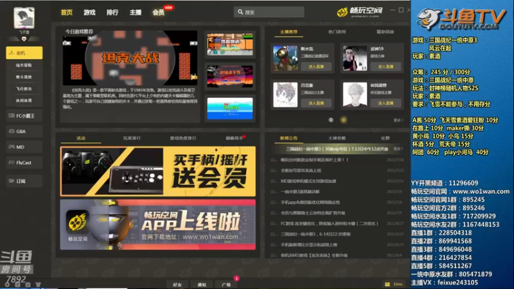Open the 三国战纪一统中原3 7.13 highlighted announcement
This screenshot has height=289, width=514.
pyautogui.click(x=337, y=149)
